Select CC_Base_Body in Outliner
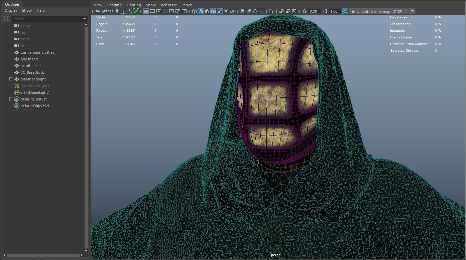 (32, 72)
